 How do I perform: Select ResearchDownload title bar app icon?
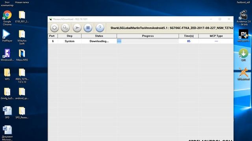51,19
